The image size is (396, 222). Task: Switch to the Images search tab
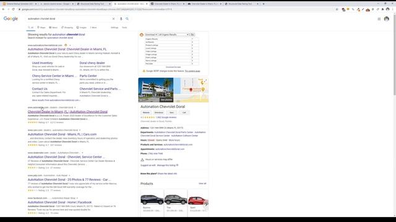[82, 27]
